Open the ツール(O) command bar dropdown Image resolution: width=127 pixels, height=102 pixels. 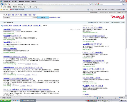pos(119,9)
